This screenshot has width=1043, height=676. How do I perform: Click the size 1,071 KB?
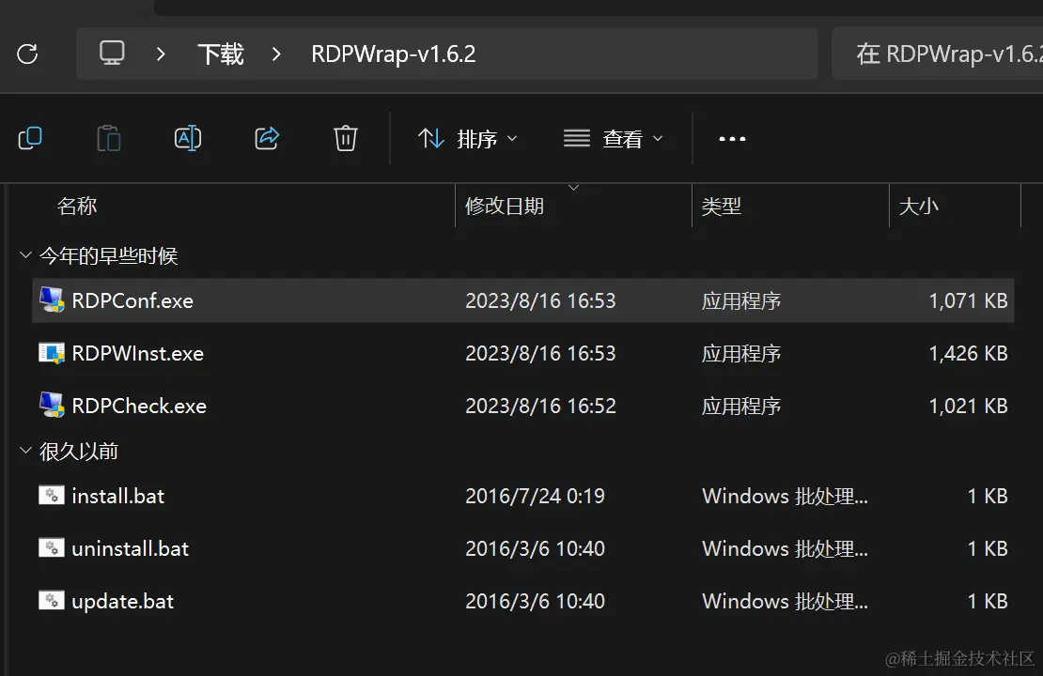point(969,301)
